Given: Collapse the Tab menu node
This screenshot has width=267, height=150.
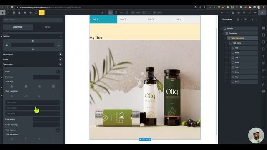Looking at the screenshot, I should [x=227, y=43].
